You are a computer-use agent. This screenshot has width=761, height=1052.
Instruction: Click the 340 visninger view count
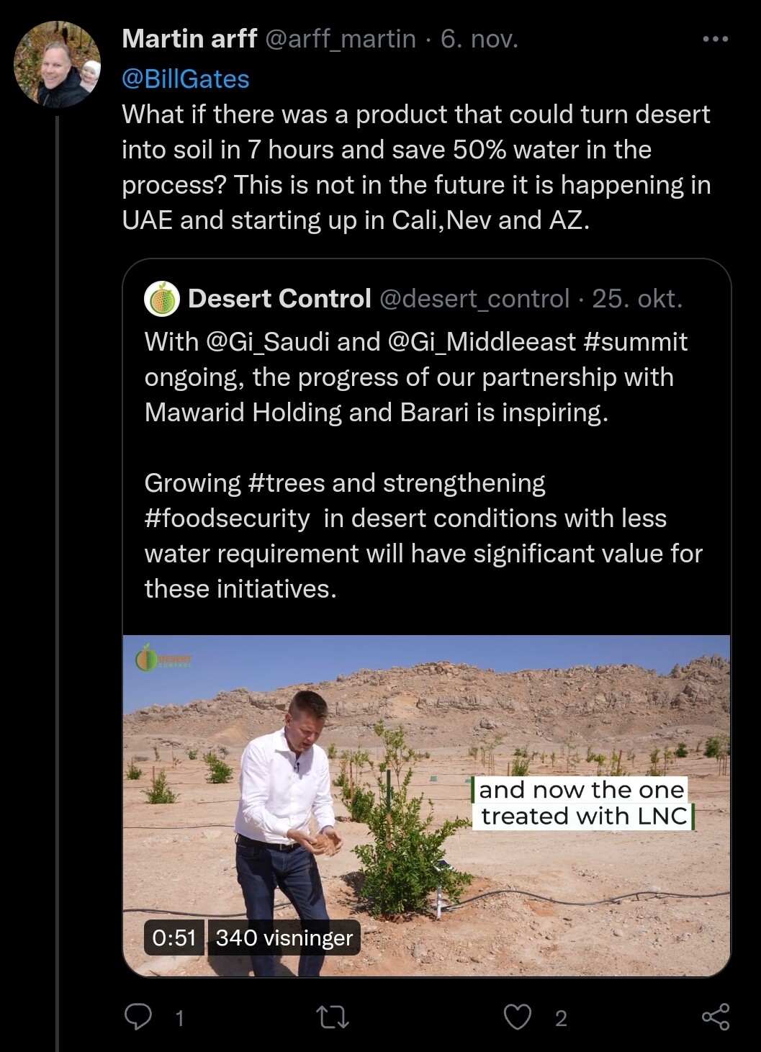(284, 938)
